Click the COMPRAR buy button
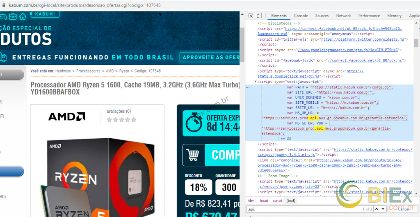Image resolution: width=420 pixels, height=217 pixels. pyautogui.click(x=211, y=155)
